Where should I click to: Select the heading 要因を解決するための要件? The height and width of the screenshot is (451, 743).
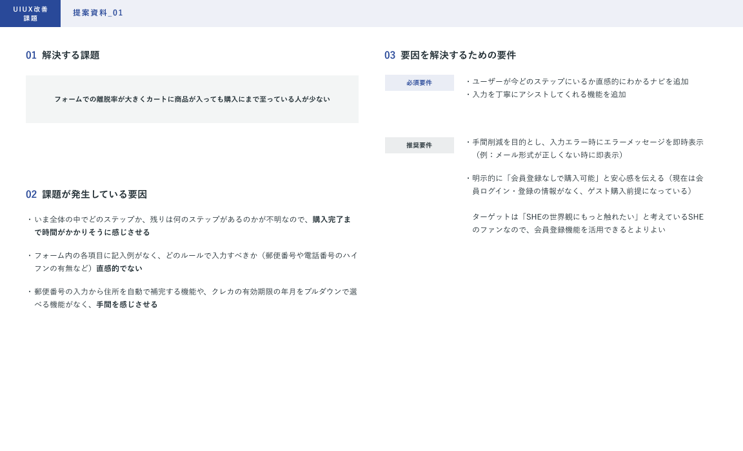coord(458,55)
